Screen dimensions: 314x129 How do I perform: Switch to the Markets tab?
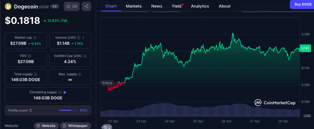[x=134, y=6]
